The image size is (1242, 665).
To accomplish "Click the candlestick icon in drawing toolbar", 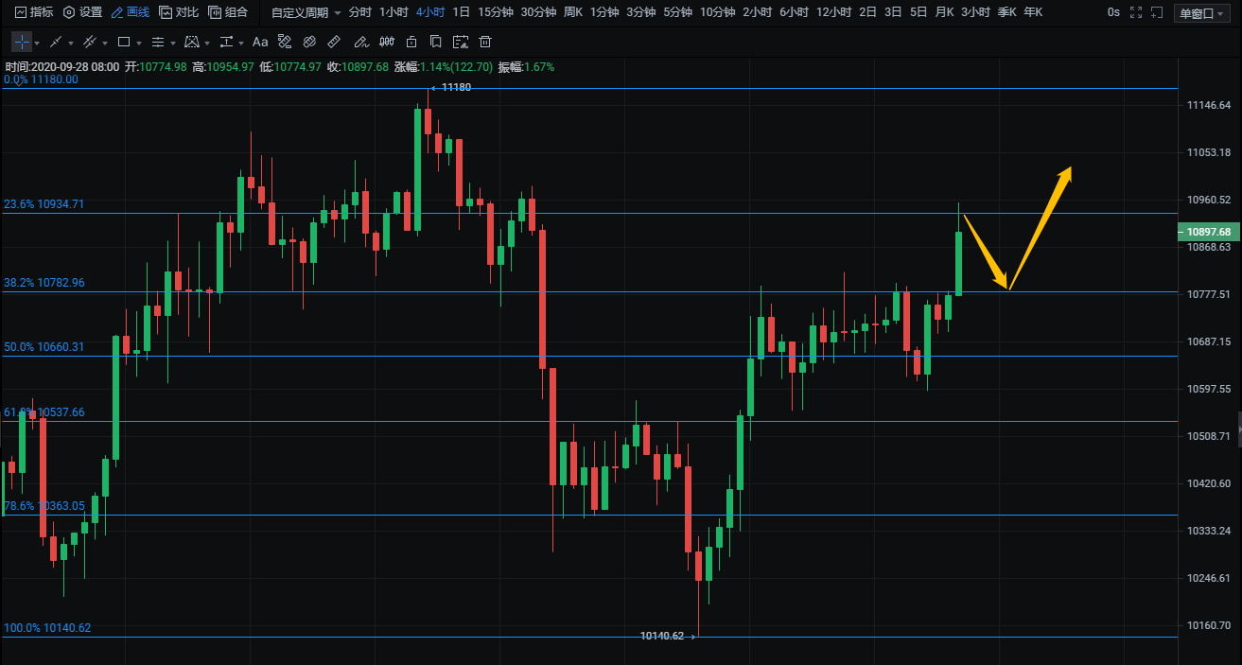I will (386, 43).
